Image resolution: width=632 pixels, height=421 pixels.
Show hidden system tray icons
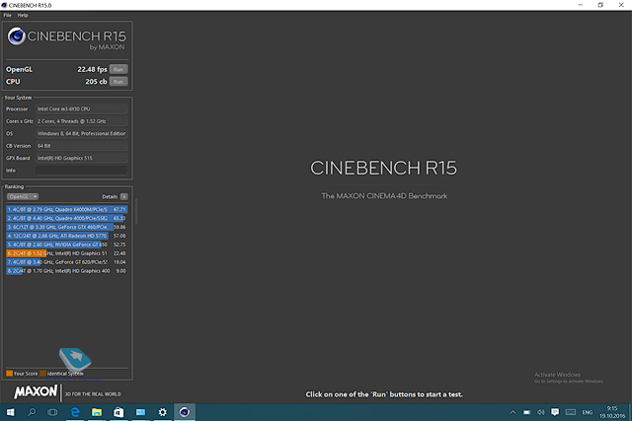pos(513,412)
